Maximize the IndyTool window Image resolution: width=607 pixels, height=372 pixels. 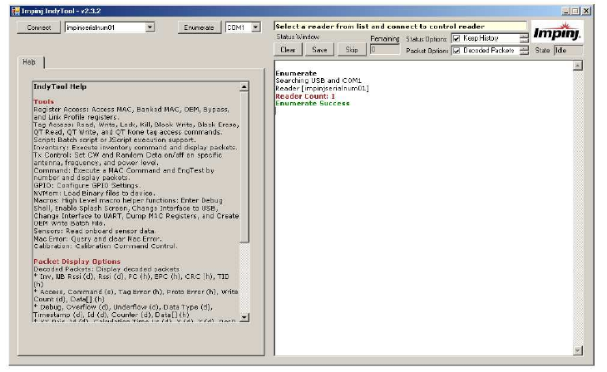[x=575, y=12]
